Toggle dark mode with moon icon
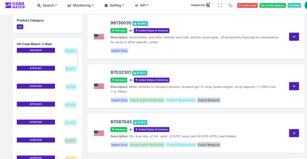 (x=231, y=5)
